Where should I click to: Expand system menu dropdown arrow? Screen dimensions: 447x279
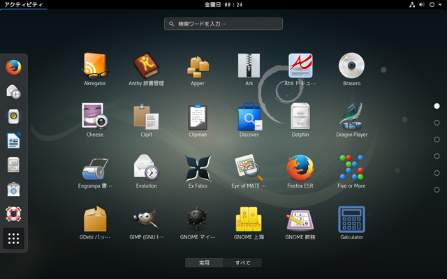(440, 5)
